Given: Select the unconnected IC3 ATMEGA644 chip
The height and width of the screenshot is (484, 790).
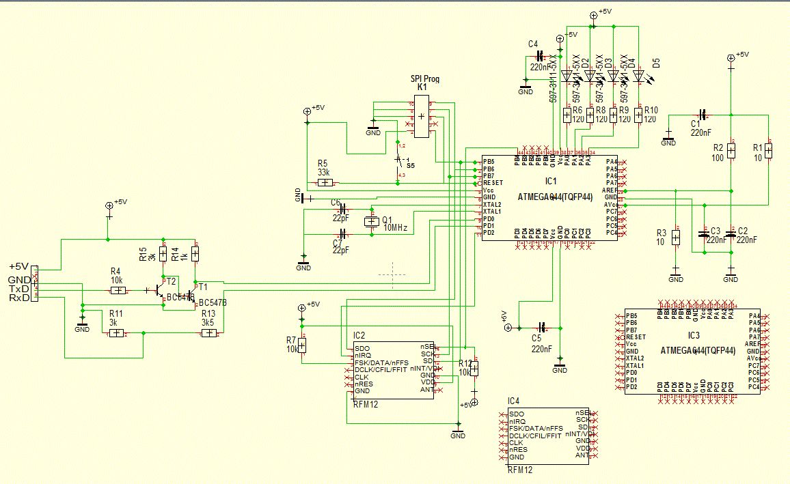Looking at the screenshot, I should coord(692,351).
